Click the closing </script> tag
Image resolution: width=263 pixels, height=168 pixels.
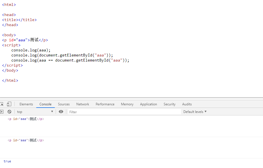(12, 65)
